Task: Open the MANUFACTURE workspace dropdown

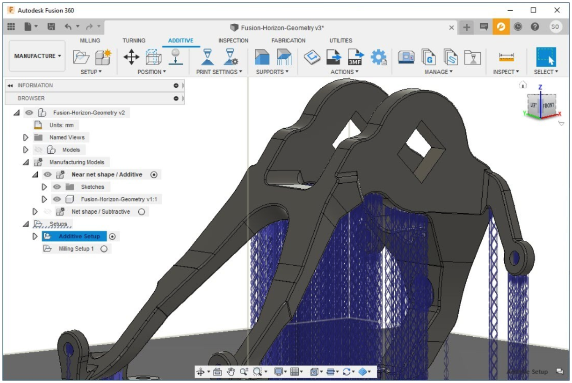Action: coord(37,56)
